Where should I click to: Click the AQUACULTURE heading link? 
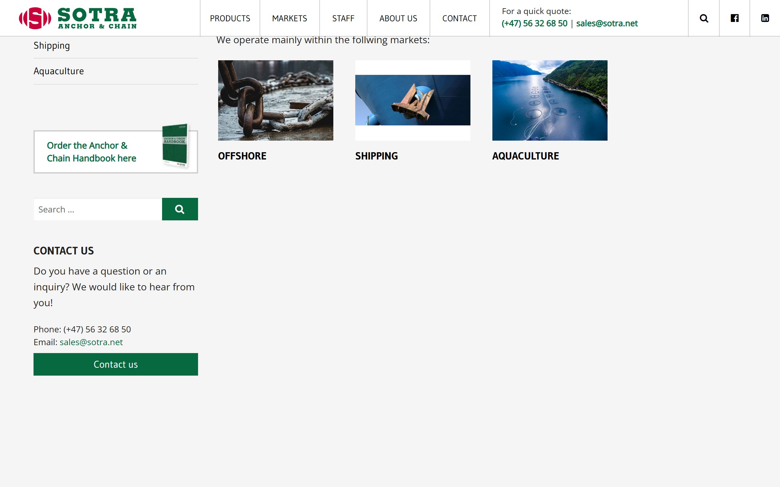[525, 156]
